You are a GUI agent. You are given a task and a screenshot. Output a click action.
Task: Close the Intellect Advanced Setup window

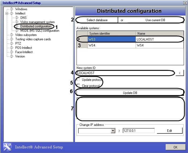click(185, 3)
